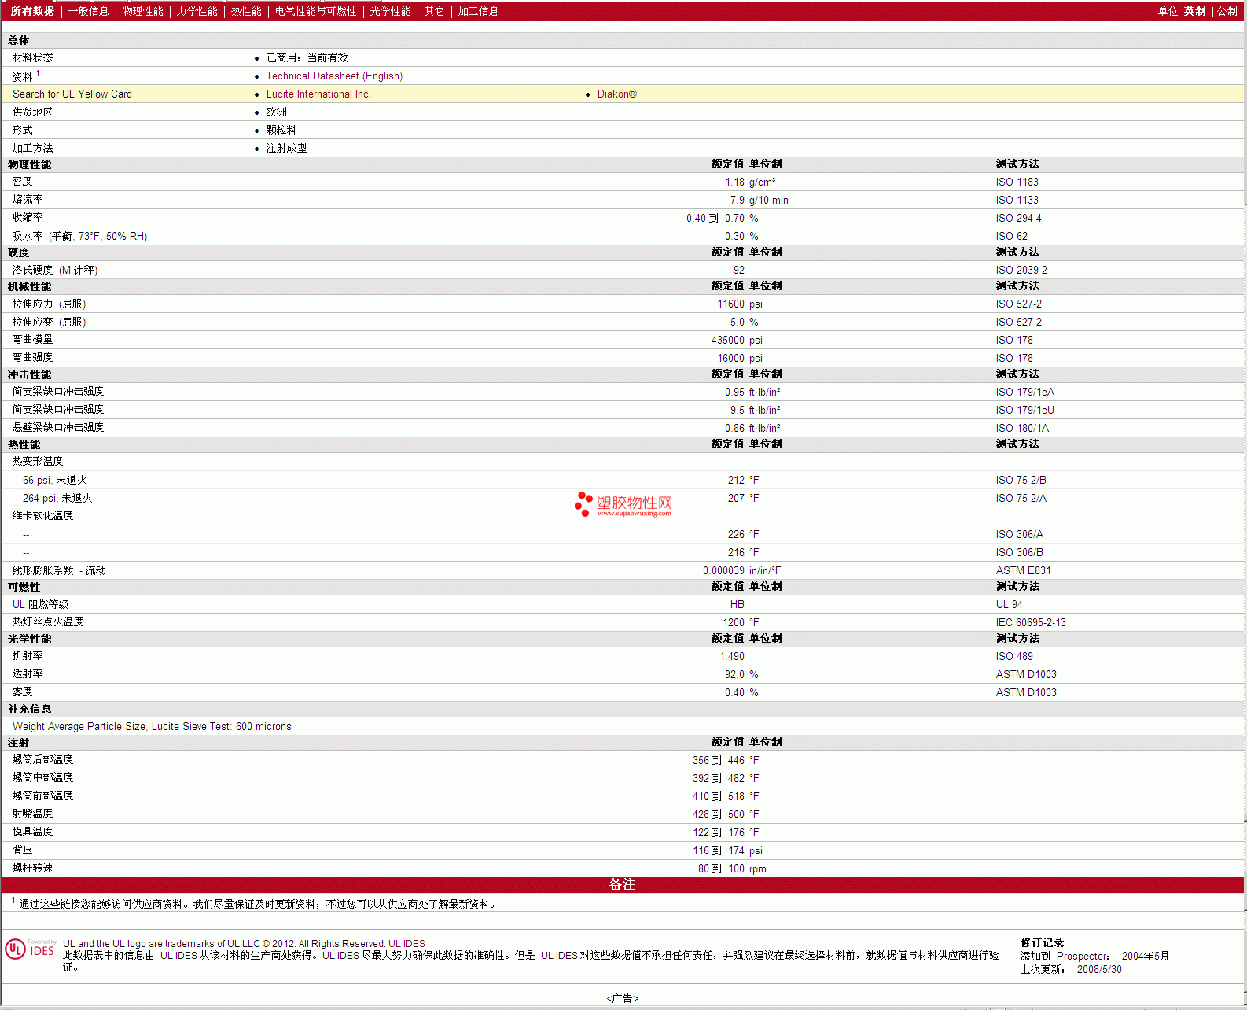
Task: Open the 加工信息 tab
Action: click(x=479, y=12)
